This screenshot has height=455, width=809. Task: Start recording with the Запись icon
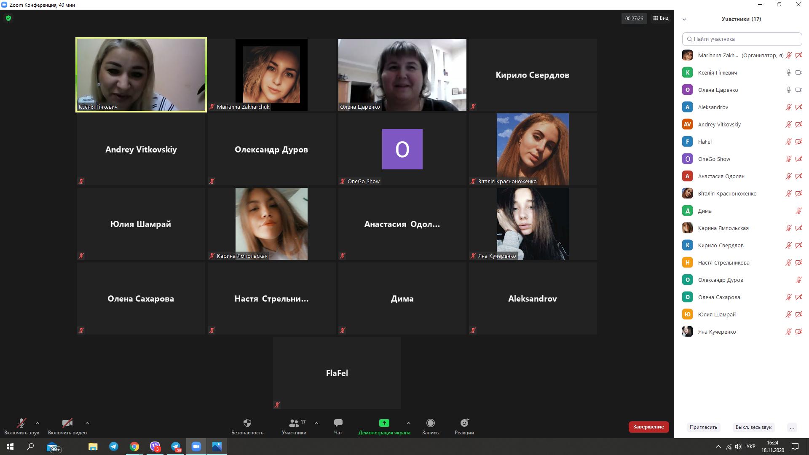(430, 423)
